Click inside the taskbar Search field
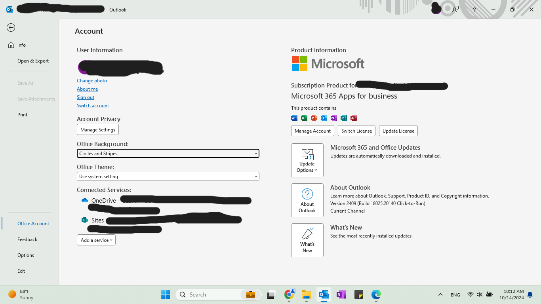 [214, 294]
